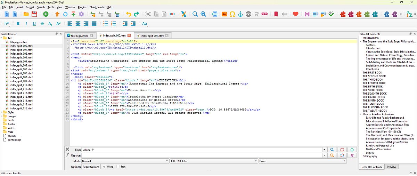Click the red bookmark icon

coord(276,14)
